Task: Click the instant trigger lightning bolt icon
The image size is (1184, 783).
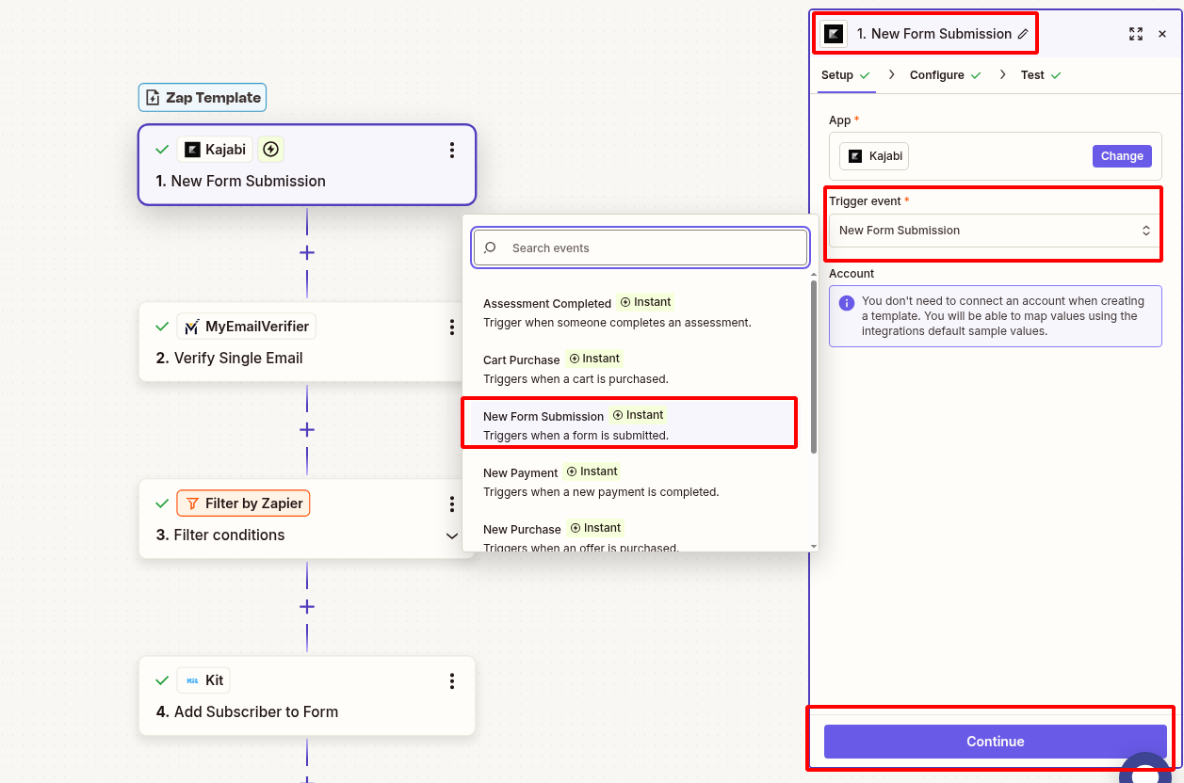Action: click(271, 150)
